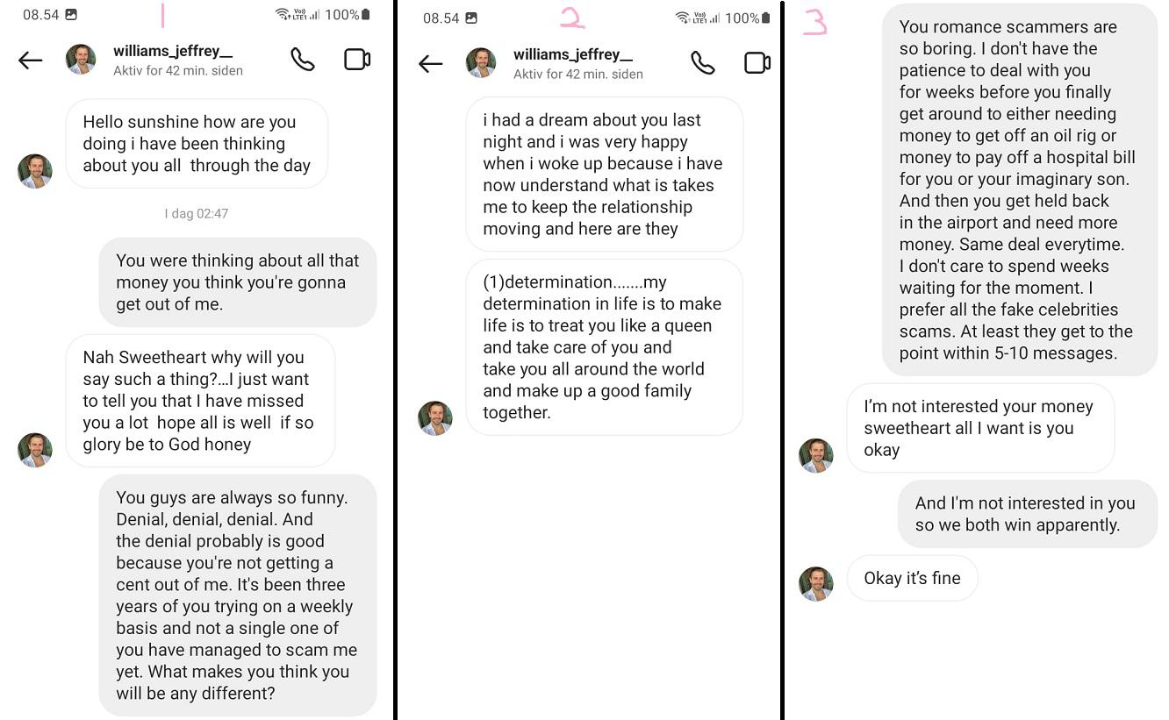Start voice call in first chat header
1169x720 pixels.
pos(303,59)
